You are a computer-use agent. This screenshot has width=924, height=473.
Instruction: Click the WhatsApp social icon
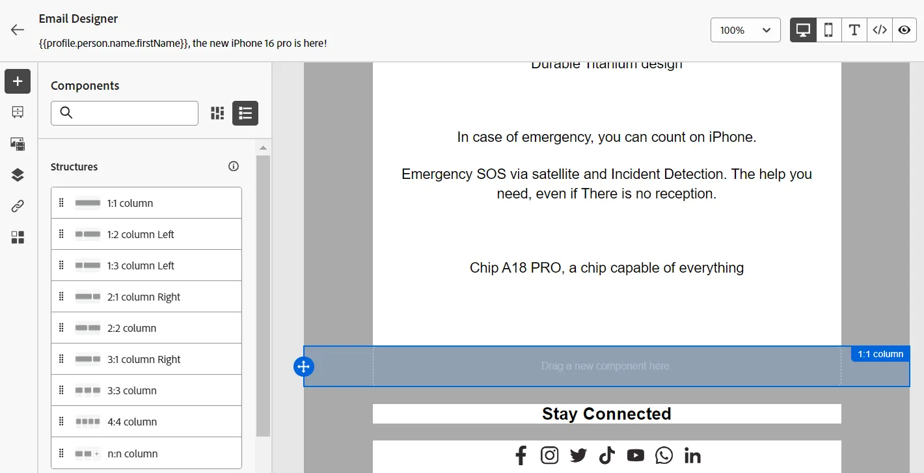pos(664,455)
